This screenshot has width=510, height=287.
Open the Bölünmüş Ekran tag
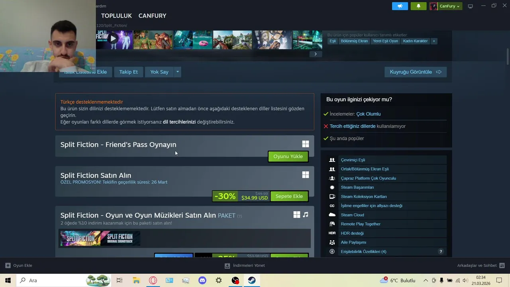[x=354, y=41]
